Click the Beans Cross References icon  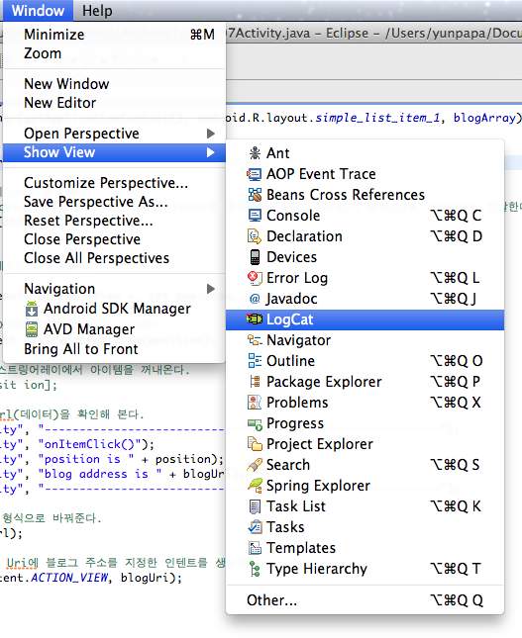[x=255, y=195]
